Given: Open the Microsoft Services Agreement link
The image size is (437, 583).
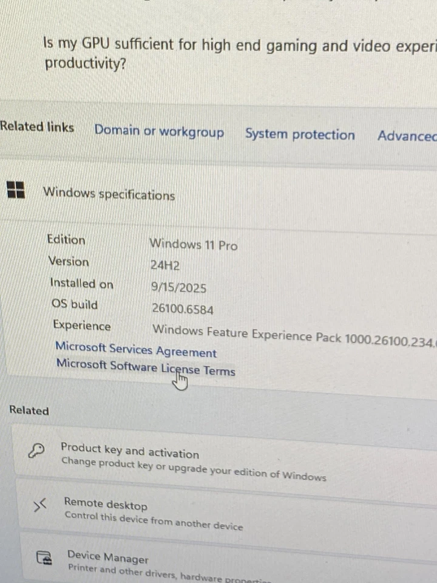Looking at the screenshot, I should point(136,350).
